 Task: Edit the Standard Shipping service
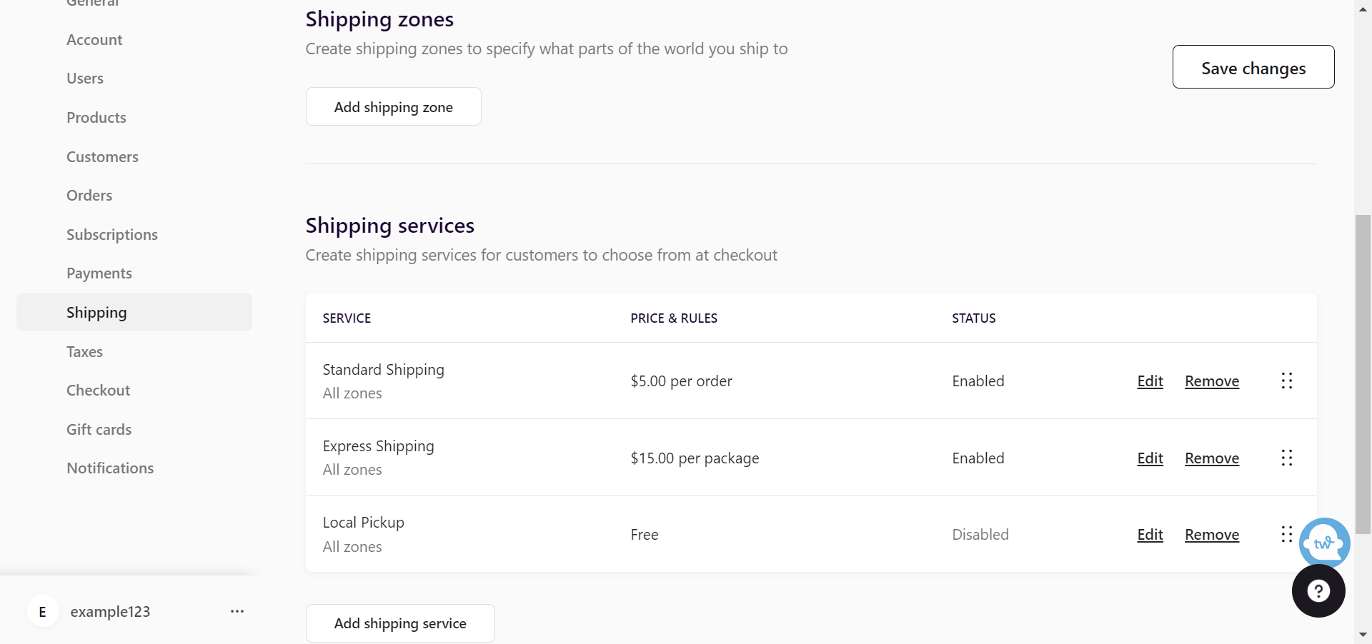[1150, 381]
